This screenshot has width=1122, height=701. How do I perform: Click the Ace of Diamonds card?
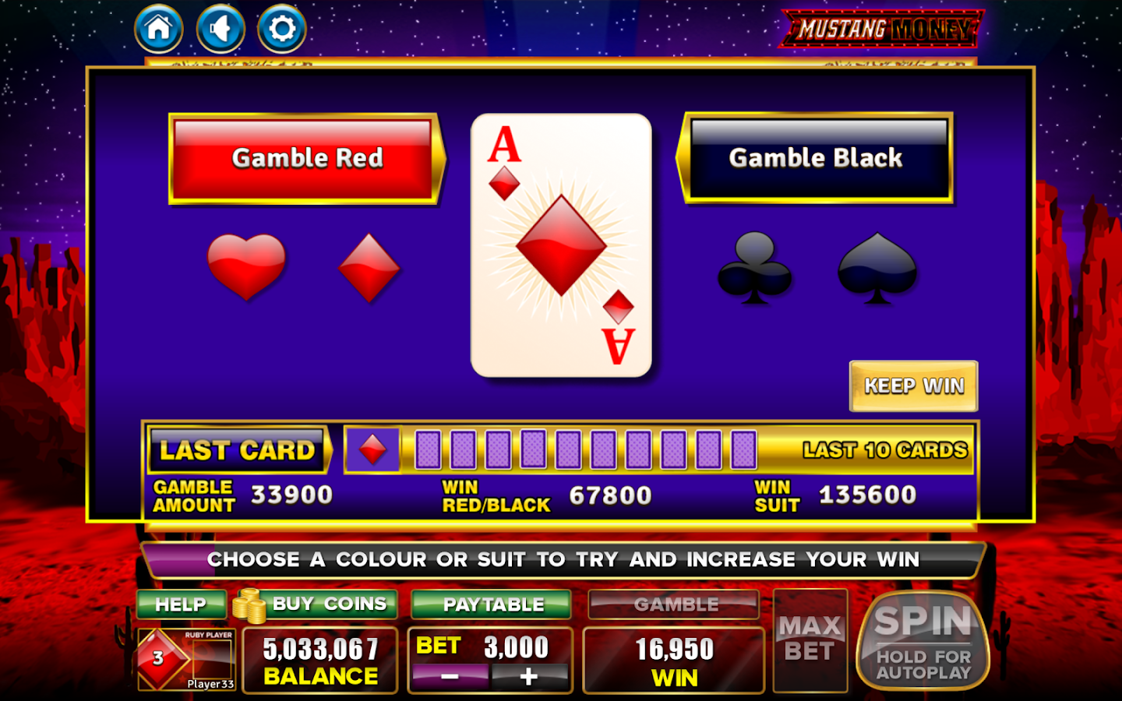(x=561, y=245)
